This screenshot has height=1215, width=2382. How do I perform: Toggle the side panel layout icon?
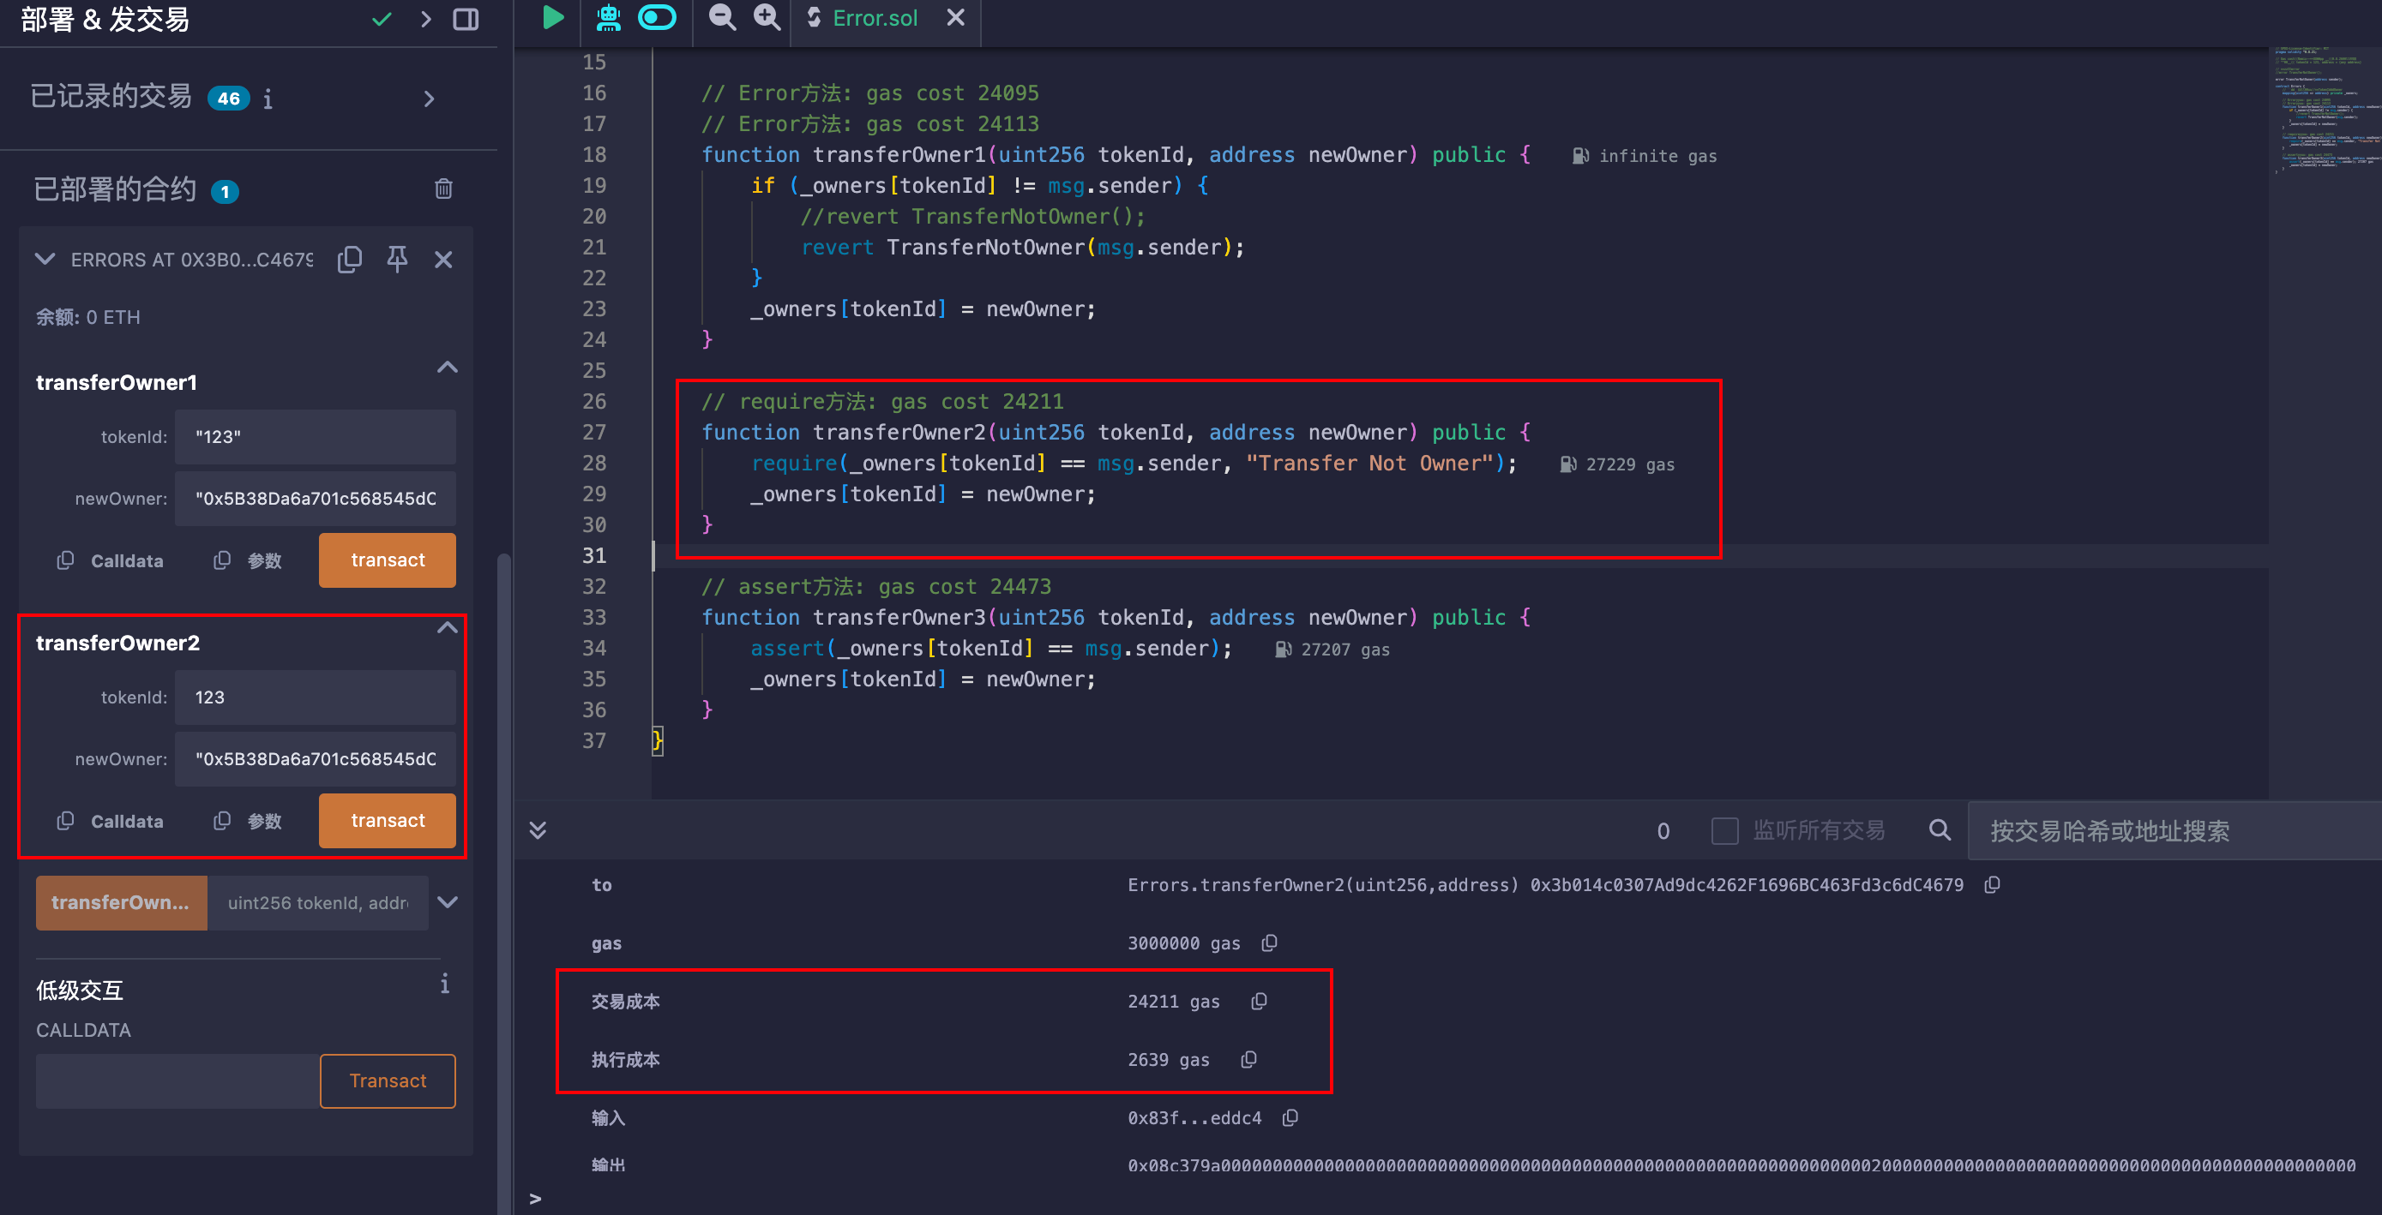tap(466, 19)
